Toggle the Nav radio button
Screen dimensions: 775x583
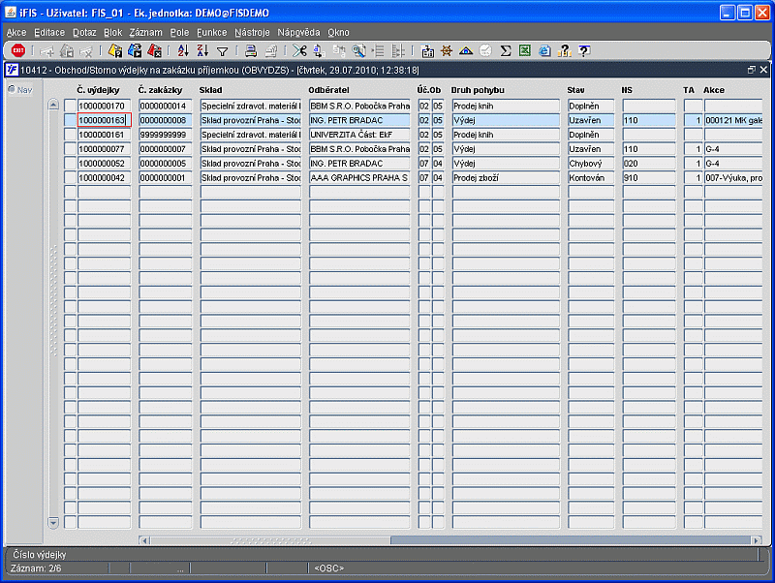pos(12,89)
